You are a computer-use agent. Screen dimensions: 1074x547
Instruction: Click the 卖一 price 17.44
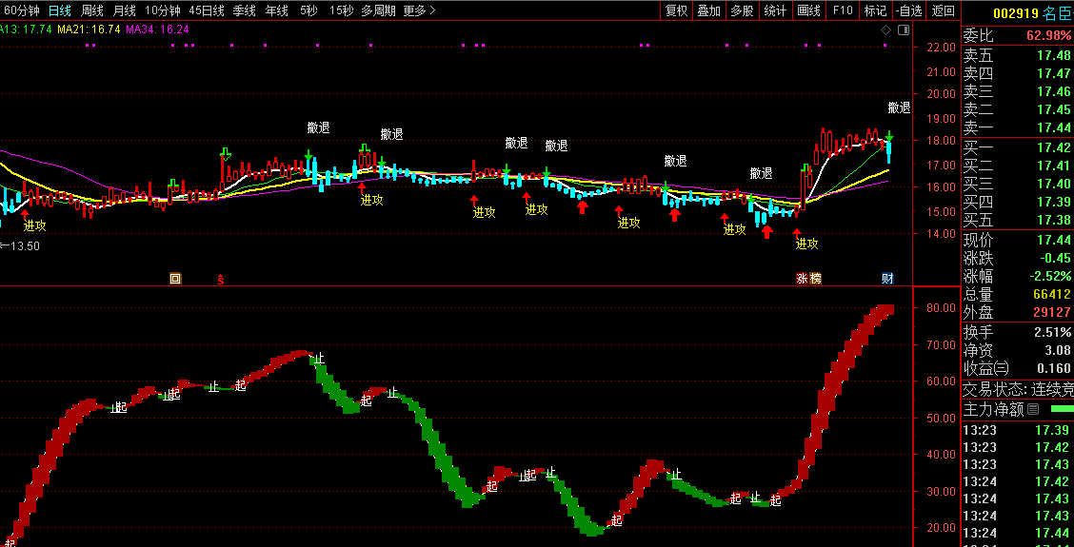[1053, 128]
